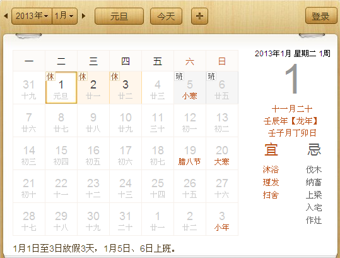This screenshot has height=258, width=340.
Task: Select date 24 十三
Action: point(126,187)
